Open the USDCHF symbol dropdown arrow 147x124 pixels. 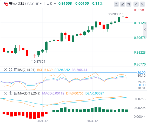(x=41, y=4)
